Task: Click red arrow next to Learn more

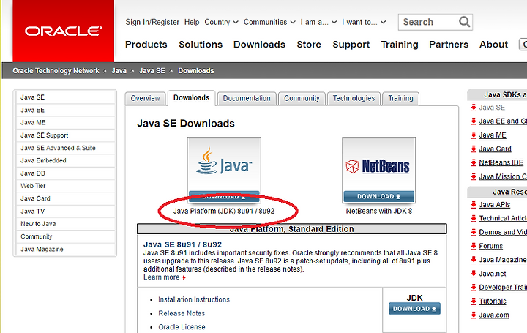Action: pos(184,277)
